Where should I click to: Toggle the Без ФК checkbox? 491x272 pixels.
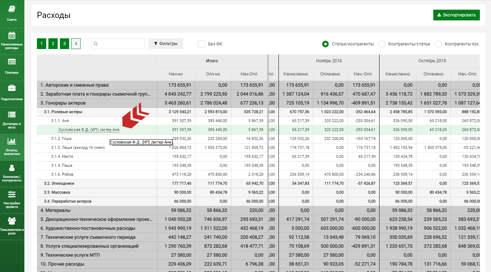(201, 44)
